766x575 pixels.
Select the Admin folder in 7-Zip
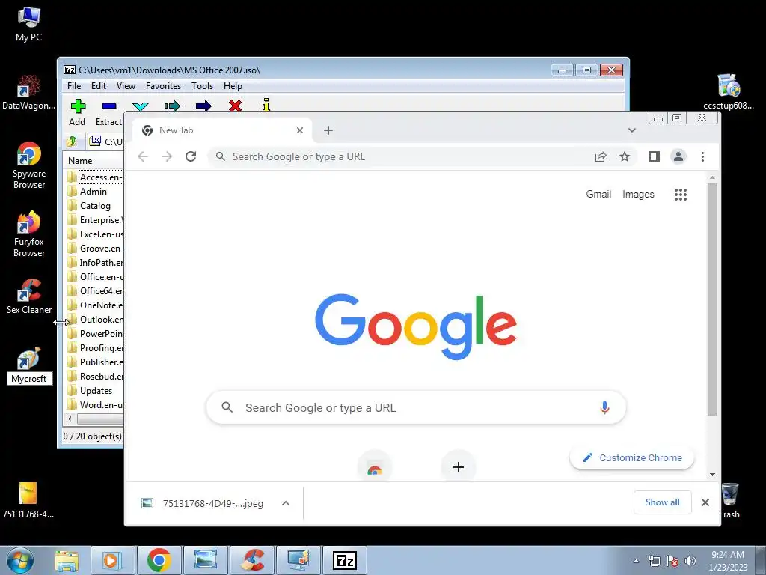point(94,192)
